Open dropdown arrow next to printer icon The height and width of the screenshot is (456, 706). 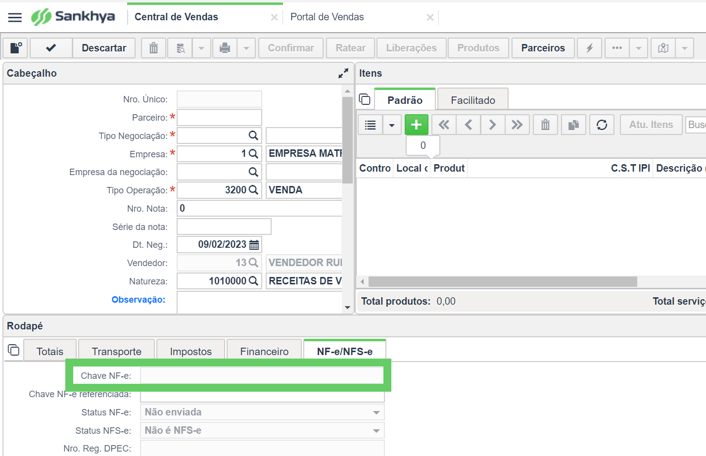[x=246, y=48]
